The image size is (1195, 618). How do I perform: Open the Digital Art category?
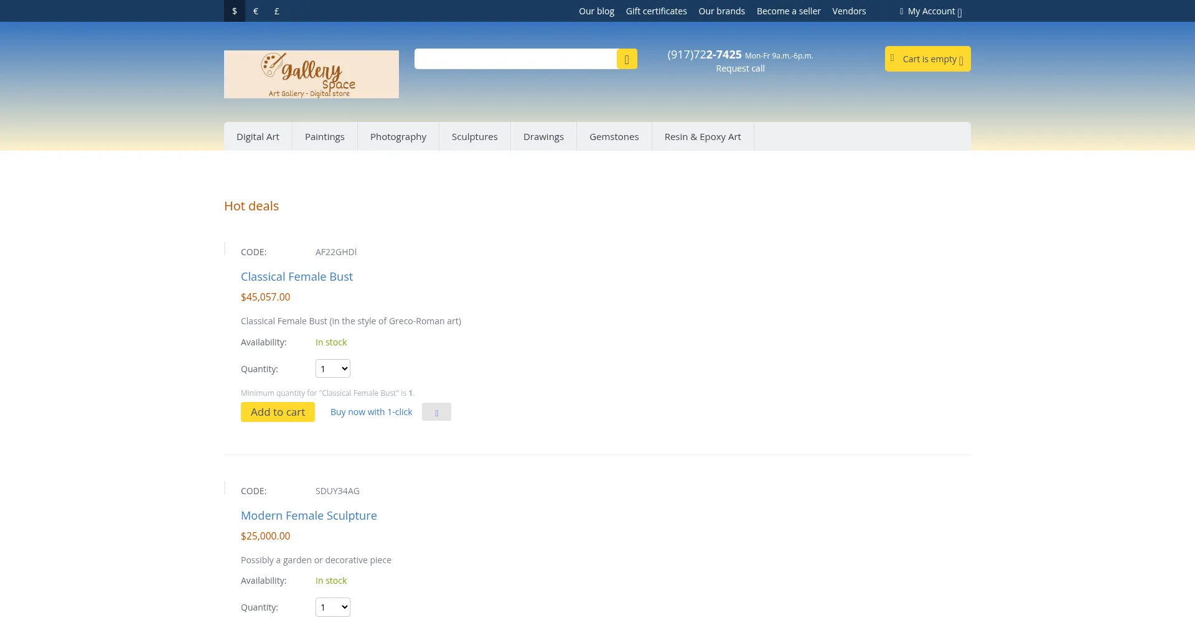pyautogui.click(x=258, y=137)
